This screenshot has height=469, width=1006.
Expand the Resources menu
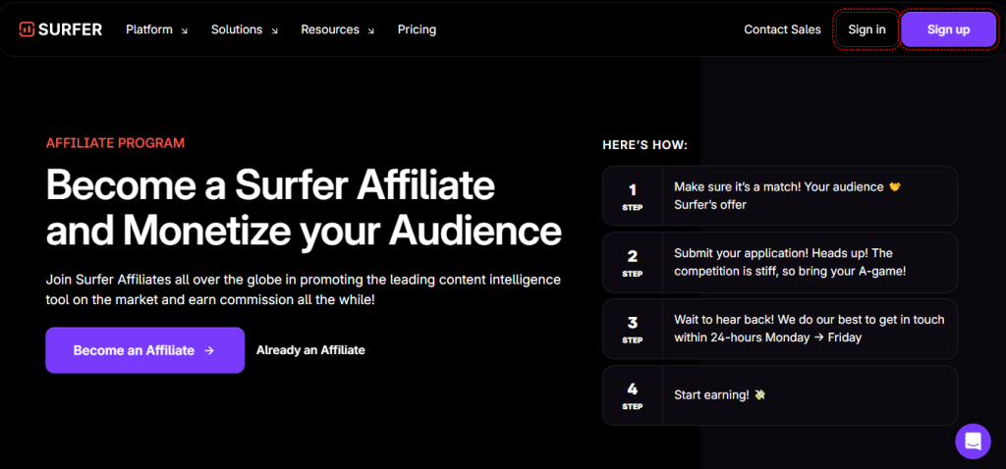click(x=338, y=29)
